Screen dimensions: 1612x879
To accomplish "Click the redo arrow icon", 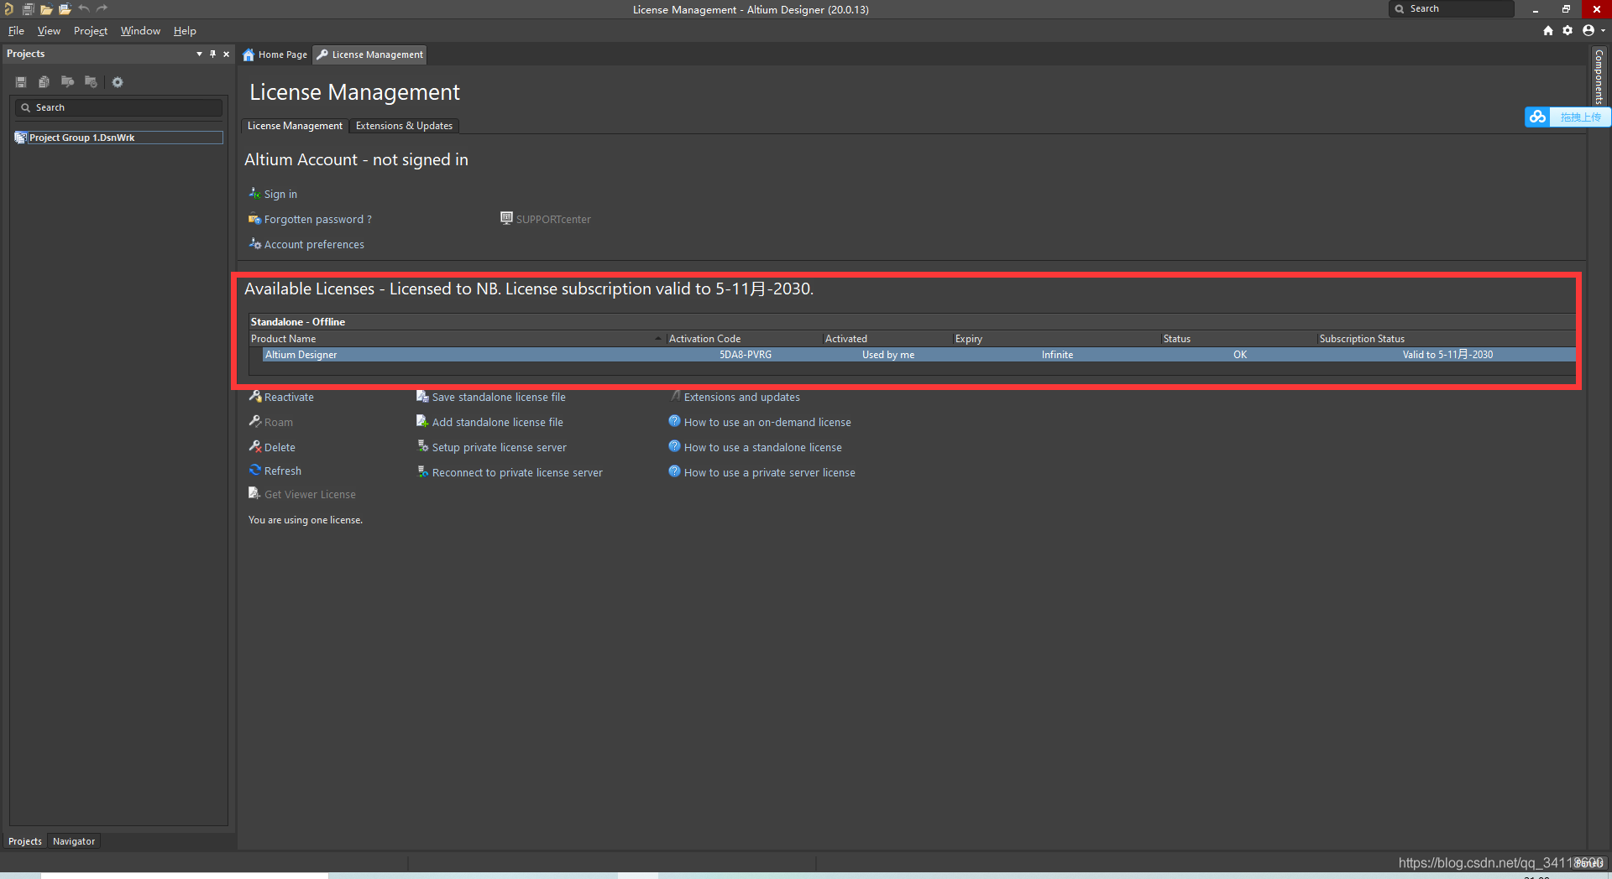I will pyautogui.click(x=102, y=9).
